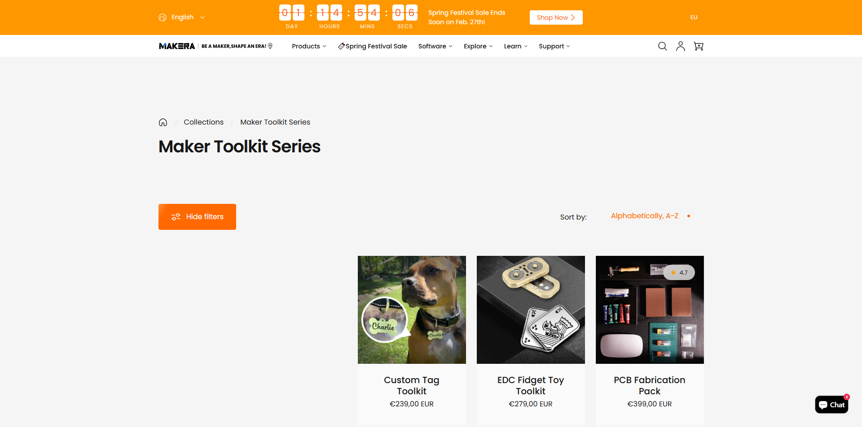This screenshot has width=862, height=427.
Task: Open the Custom Tag Toolkit product image
Action: pos(412,310)
